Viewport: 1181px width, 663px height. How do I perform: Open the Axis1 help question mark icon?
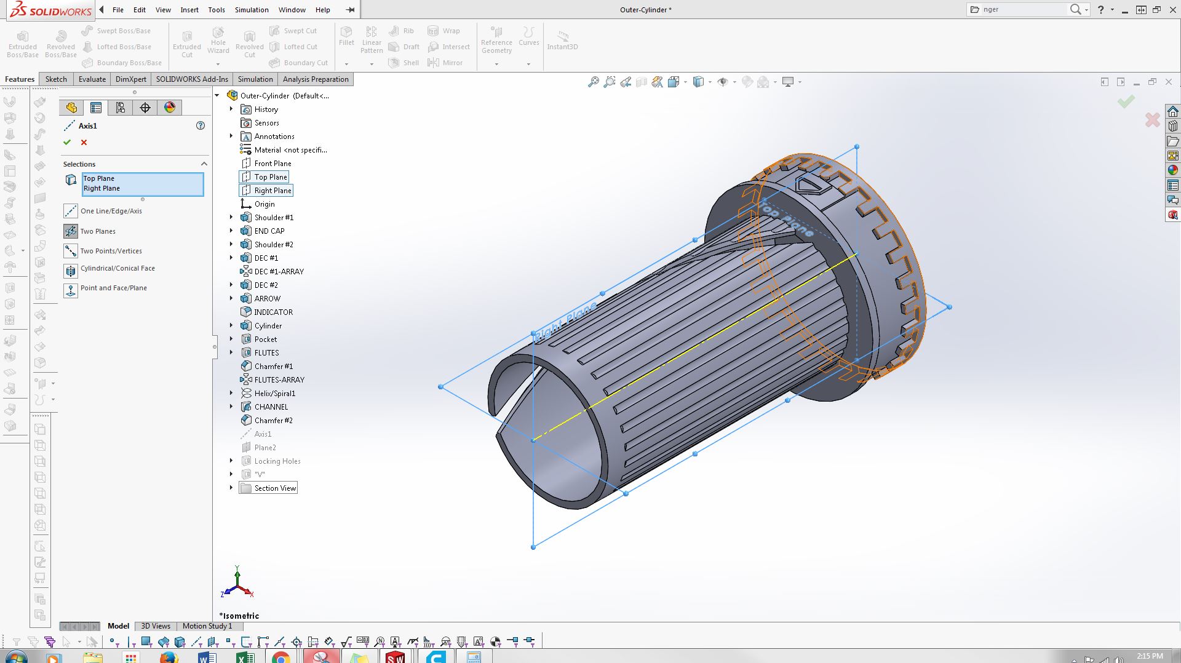tap(200, 125)
